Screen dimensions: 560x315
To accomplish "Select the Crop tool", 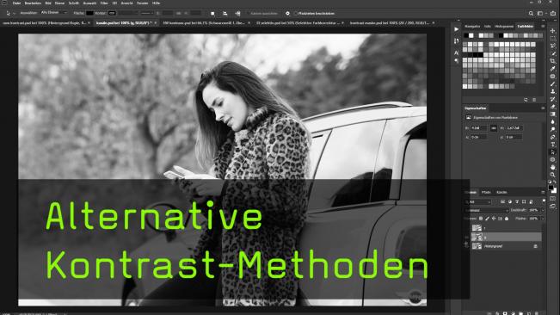I will click(553, 61).
